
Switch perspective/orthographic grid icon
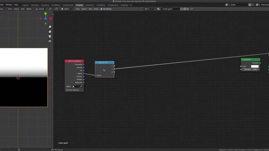click(x=50, y=41)
